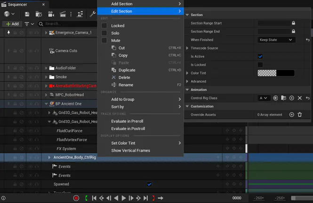313x203 pixels.
Task: Click the Record button
Action: (76, 198)
